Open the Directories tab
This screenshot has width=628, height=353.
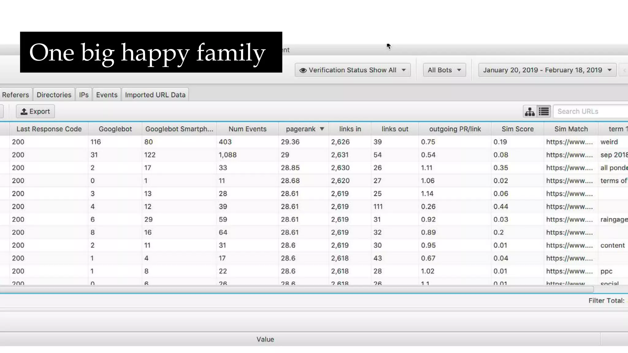click(x=54, y=95)
